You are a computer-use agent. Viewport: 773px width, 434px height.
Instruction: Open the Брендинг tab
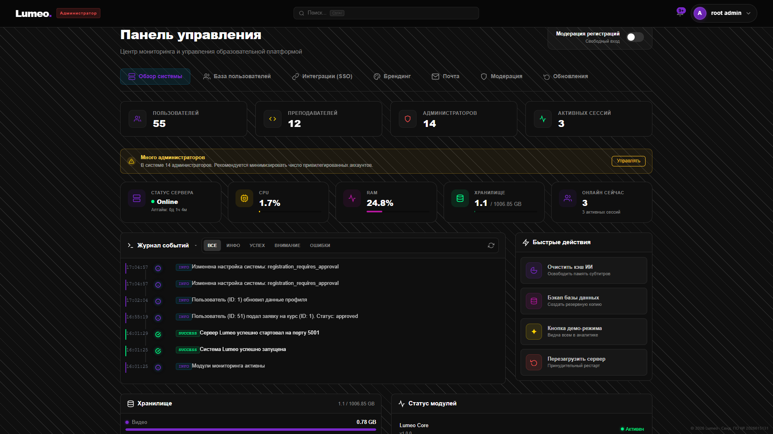point(392,77)
